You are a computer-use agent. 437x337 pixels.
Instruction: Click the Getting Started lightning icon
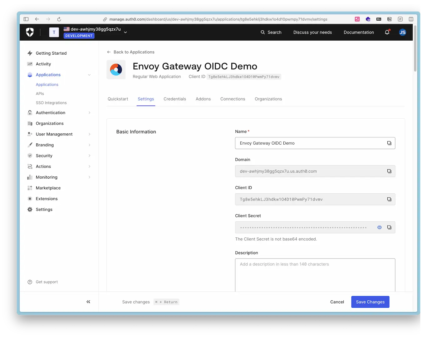coord(30,53)
